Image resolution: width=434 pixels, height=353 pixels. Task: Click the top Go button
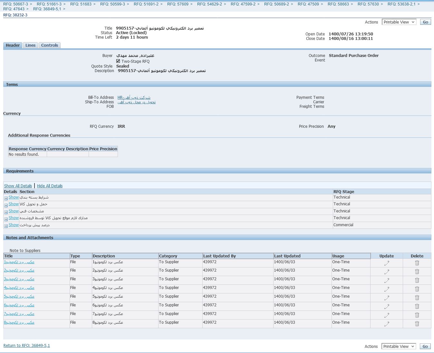point(426,22)
